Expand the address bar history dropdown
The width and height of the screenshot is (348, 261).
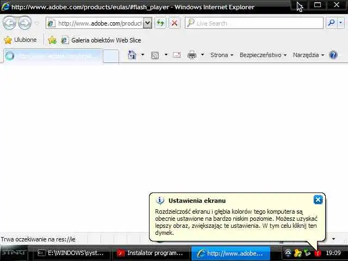pos(147,23)
